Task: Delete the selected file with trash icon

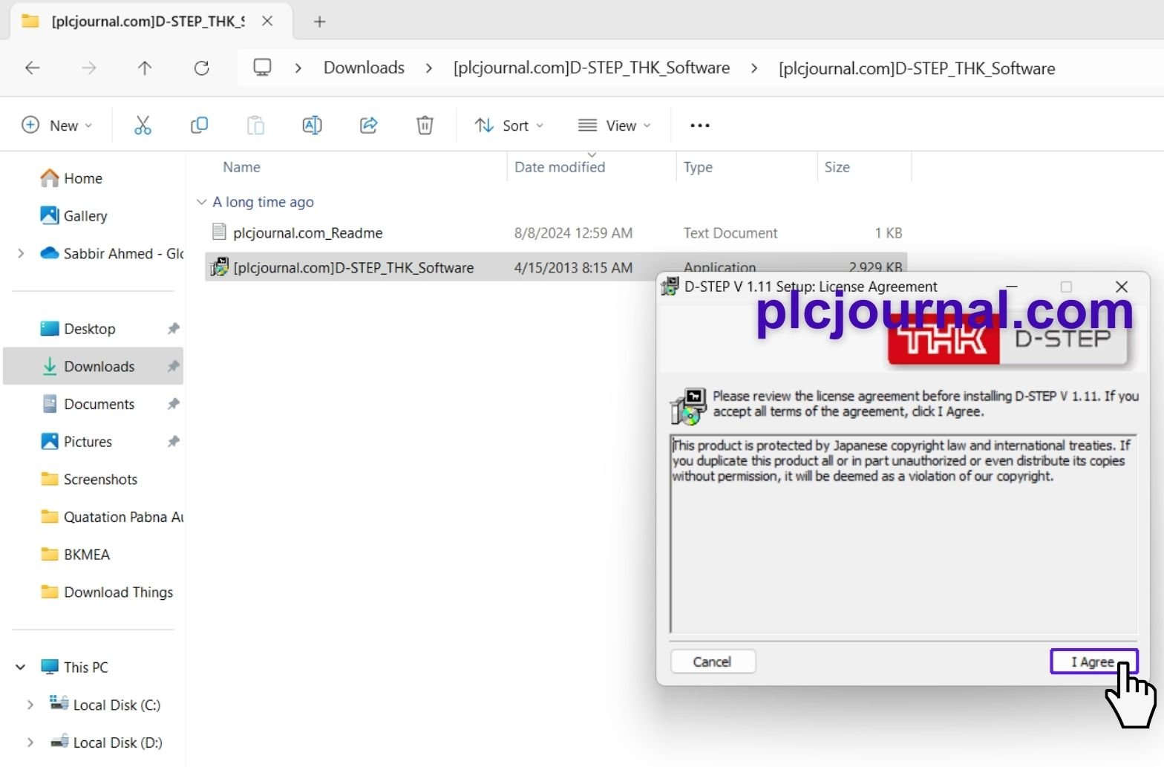Action: (425, 125)
